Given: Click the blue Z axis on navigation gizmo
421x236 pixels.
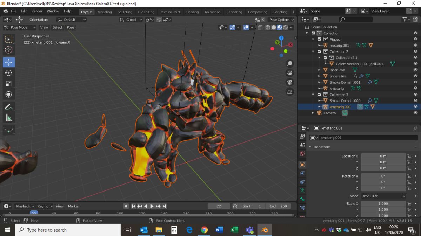Looking at the screenshot, I should 281,38.
